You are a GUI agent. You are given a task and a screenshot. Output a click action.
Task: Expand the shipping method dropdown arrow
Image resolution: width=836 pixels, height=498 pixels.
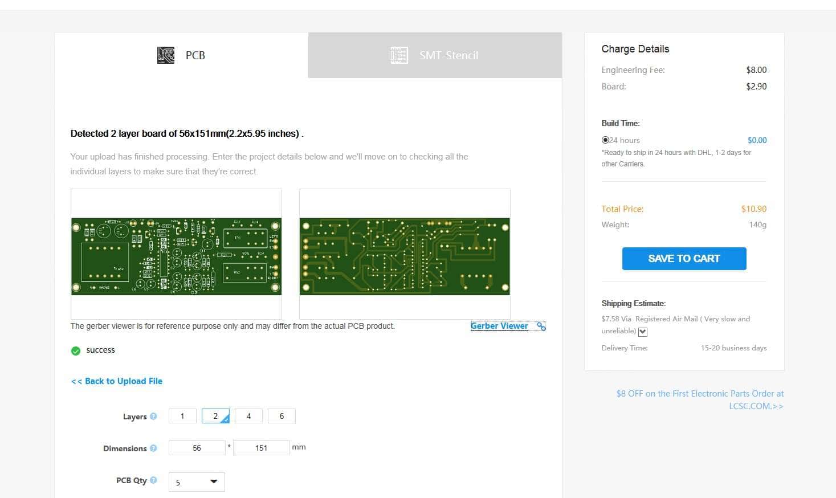click(643, 332)
